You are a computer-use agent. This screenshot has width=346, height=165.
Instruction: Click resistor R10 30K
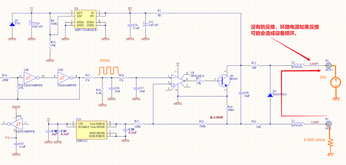pyautogui.click(x=50, y=46)
